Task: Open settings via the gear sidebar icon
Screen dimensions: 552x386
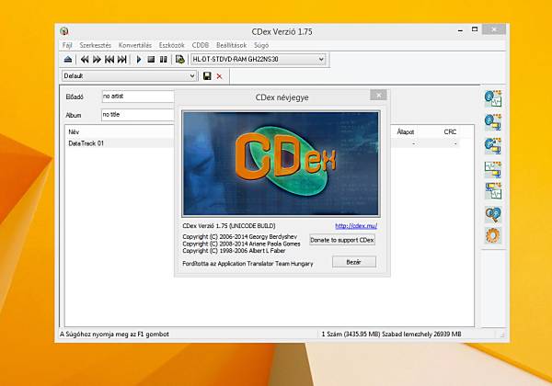Action: (x=493, y=235)
